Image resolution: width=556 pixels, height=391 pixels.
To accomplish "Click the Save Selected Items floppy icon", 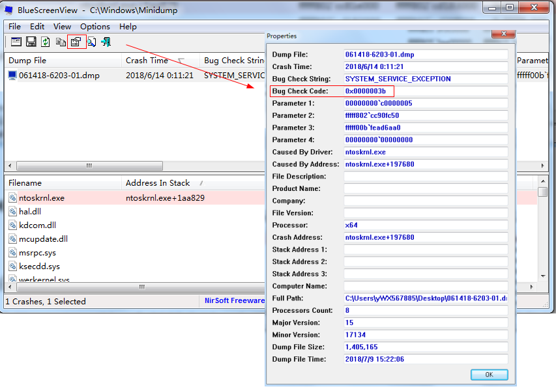I will (31, 42).
